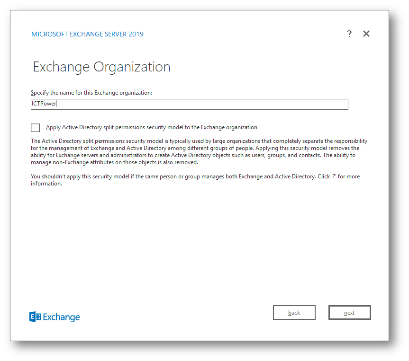Select 'MICROSOFT EXCHANGE SERVER 2019' title text
The height and width of the screenshot is (361, 409).
(87, 34)
